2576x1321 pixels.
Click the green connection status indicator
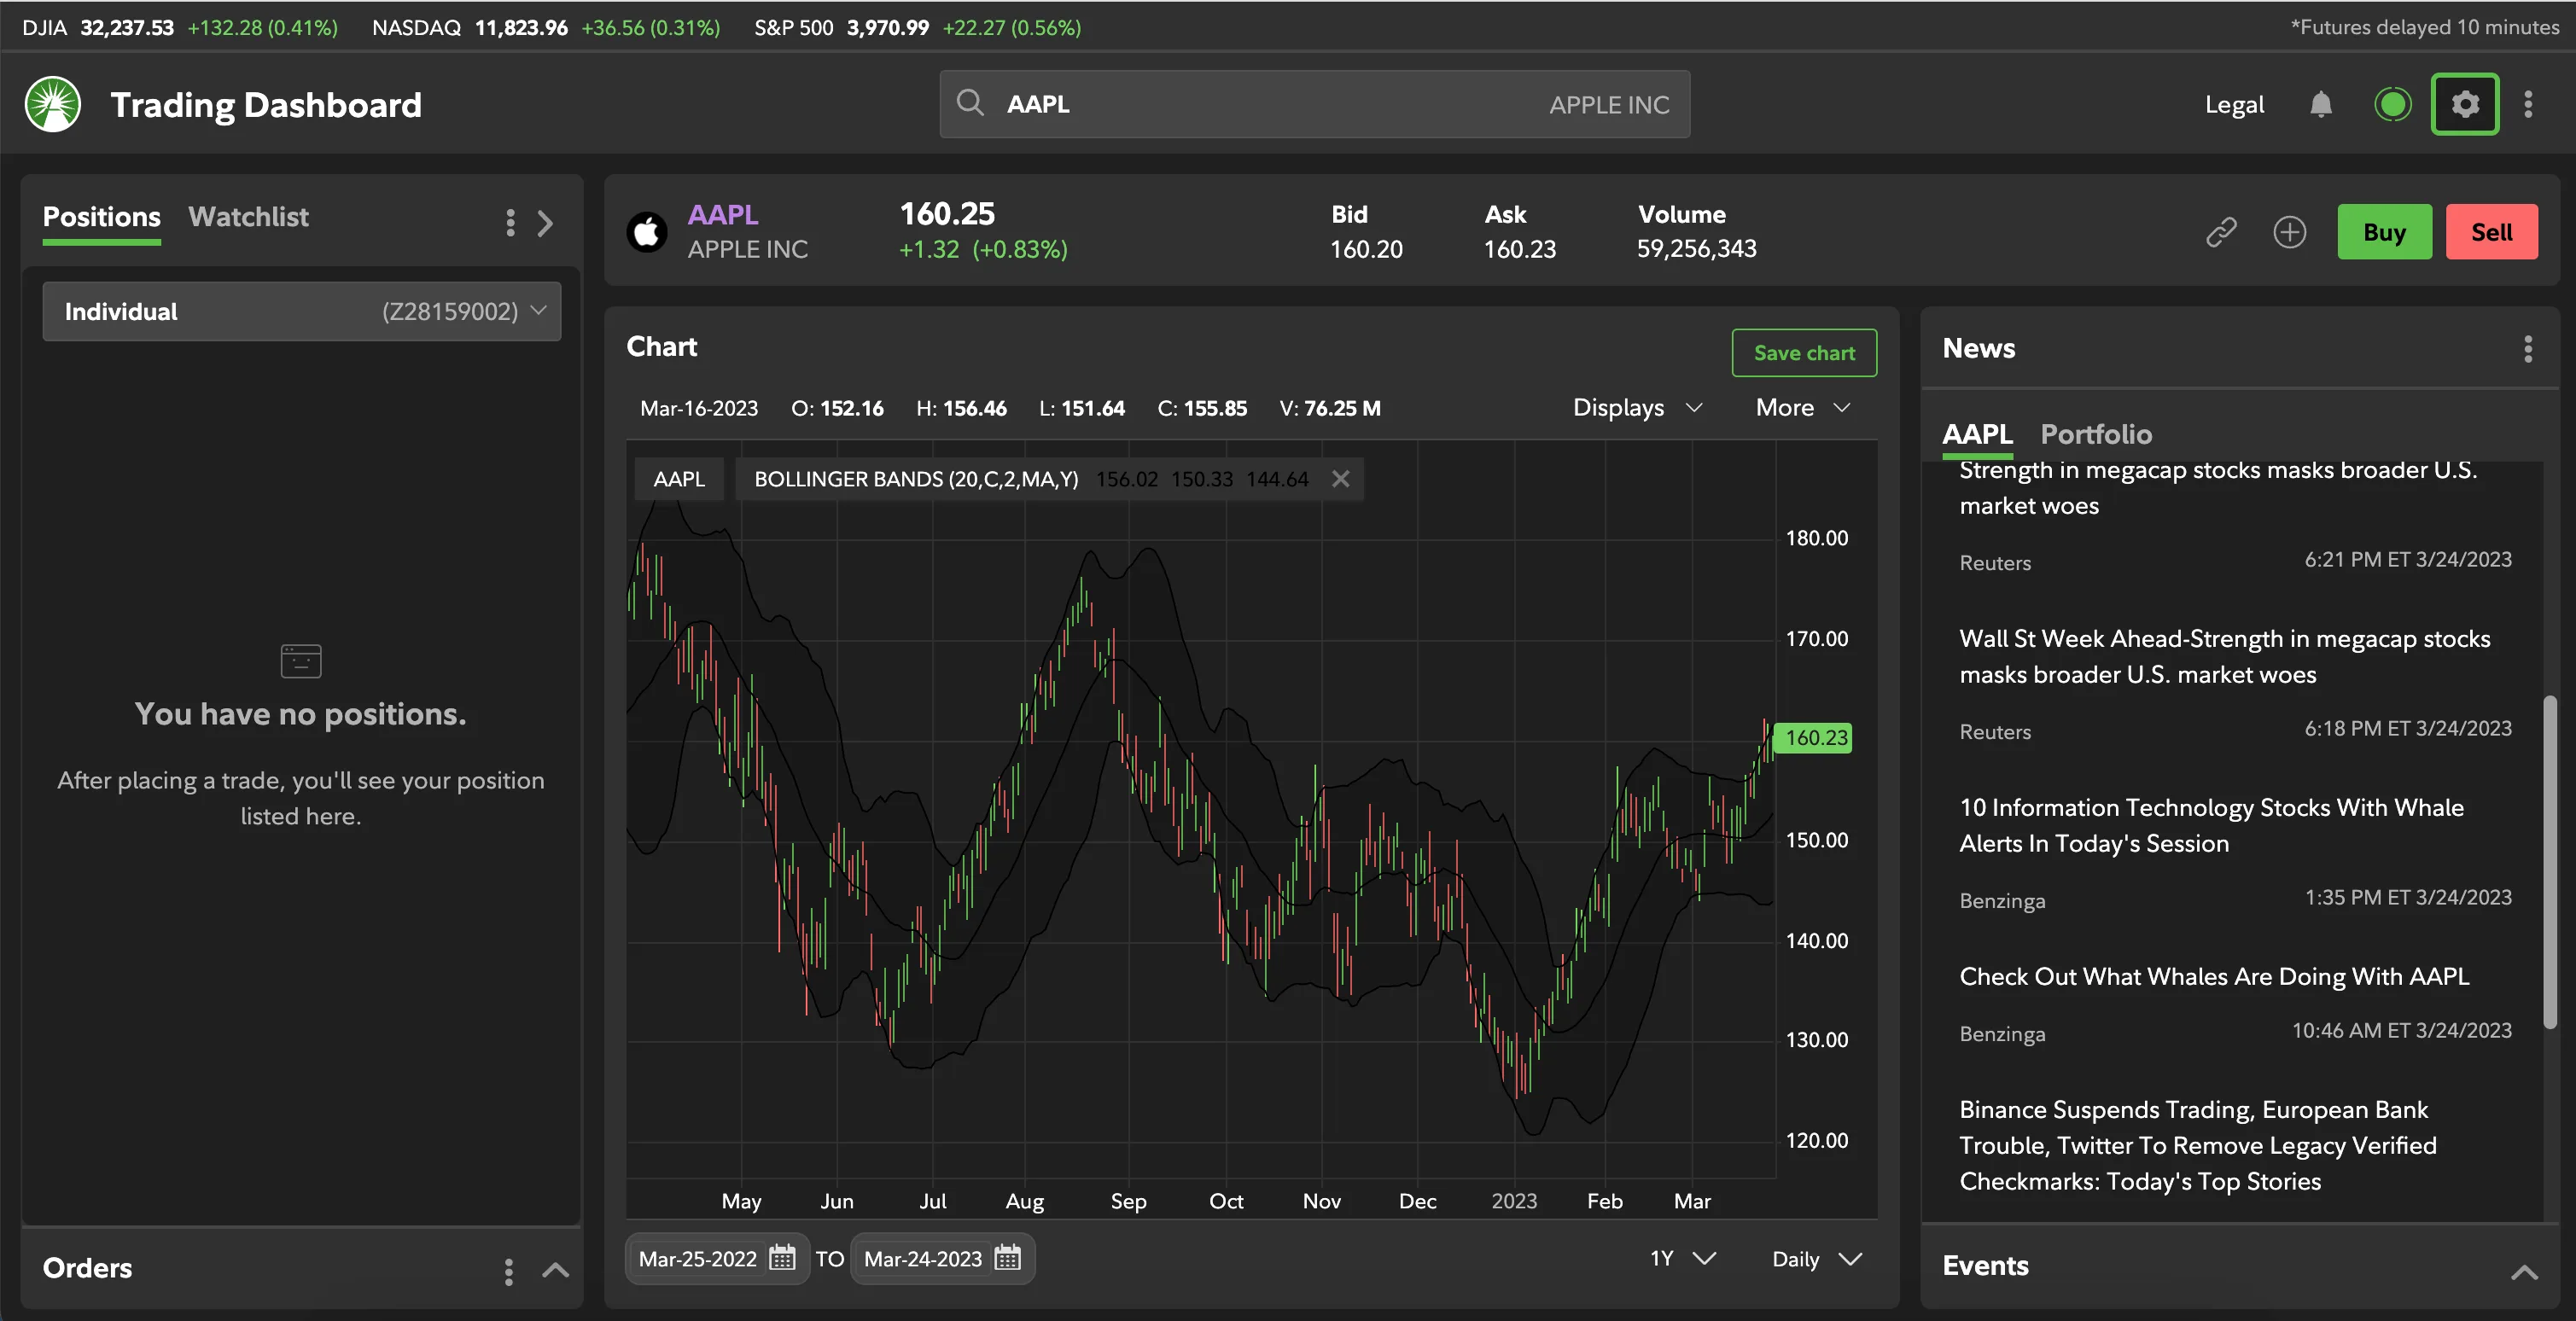[x=2393, y=104]
